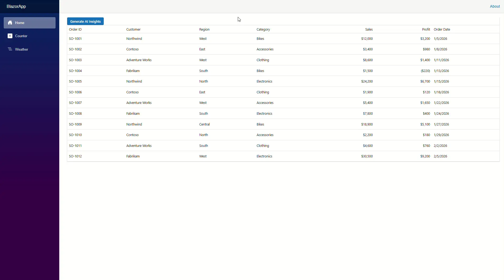Click Northwind customer in row SO-1001
Image resolution: width=504 pixels, height=280 pixels.
click(x=134, y=39)
